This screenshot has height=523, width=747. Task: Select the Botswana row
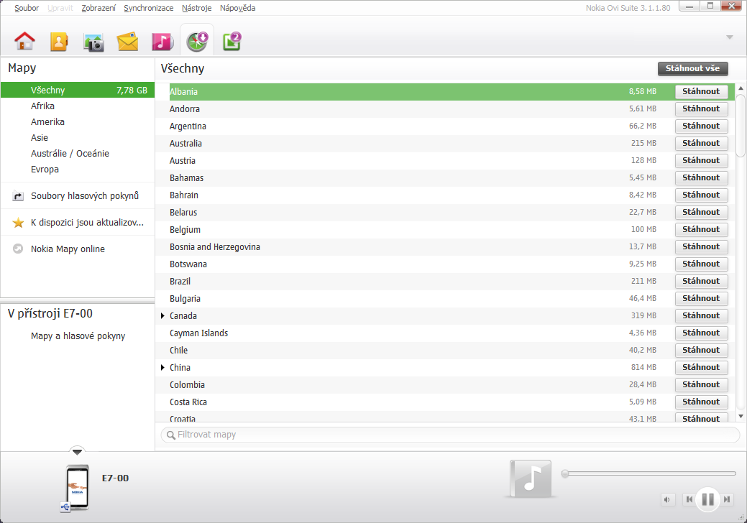point(445,264)
